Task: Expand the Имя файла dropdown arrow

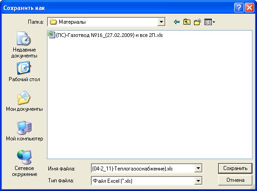Action: 198,168
